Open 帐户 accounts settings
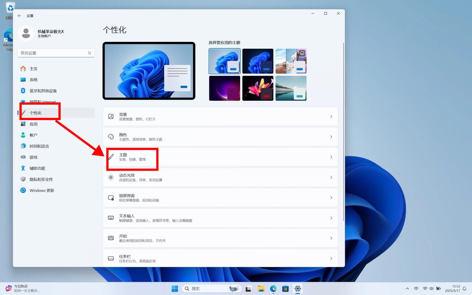Image resolution: width=472 pixels, height=295 pixels. coord(56,135)
